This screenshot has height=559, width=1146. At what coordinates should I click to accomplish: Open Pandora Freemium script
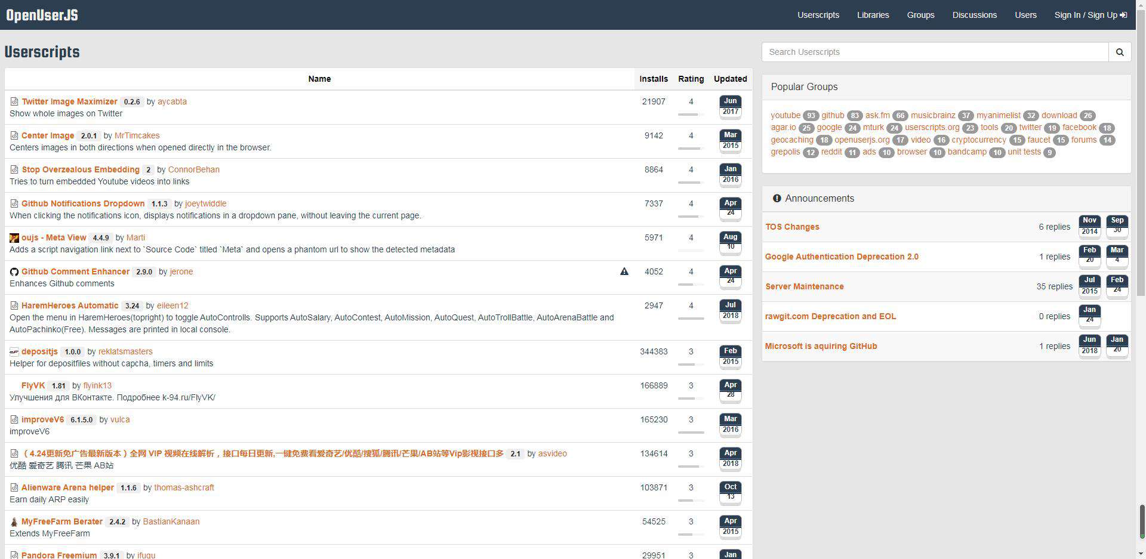pyautogui.click(x=59, y=554)
